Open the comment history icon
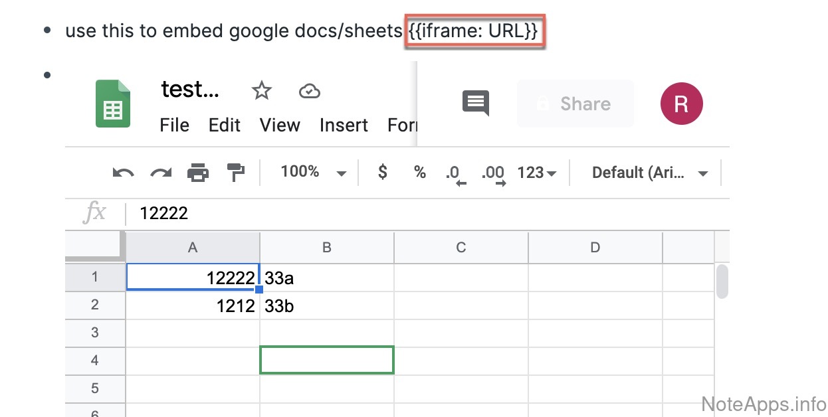This screenshot has height=417, width=828. pyautogui.click(x=475, y=103)
